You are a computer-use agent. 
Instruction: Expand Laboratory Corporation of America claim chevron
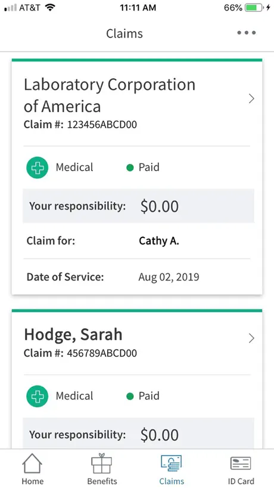[x=251, y=98]
